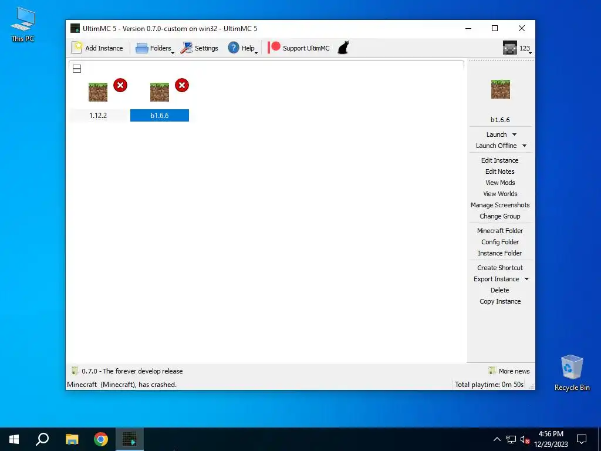Launch the selected instance

click(x=497, y=134)
